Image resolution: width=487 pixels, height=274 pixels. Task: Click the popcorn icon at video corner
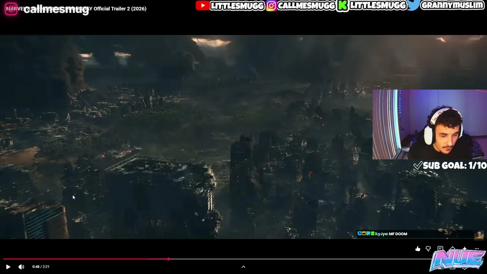pyautogui.click(x=479, y=235)
